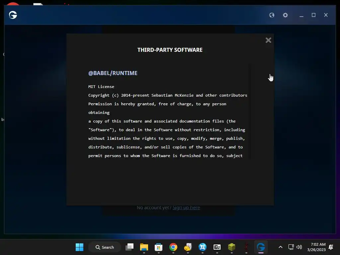
Task: Open File Explorer from taskbar
Action: pyautogui.click(x=144, y=247)
